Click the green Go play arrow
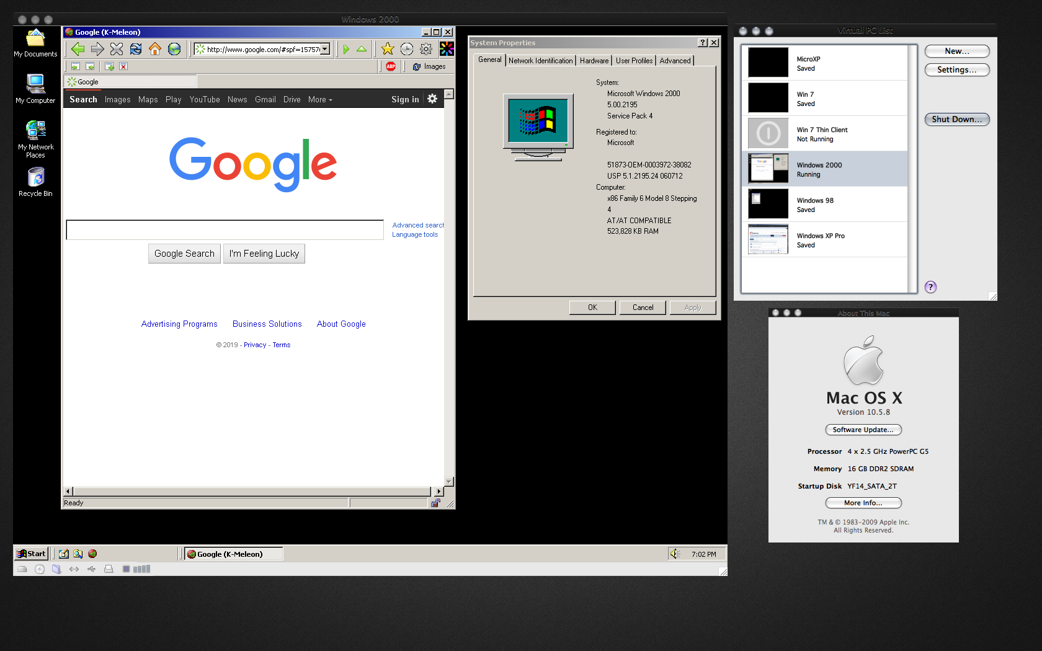The height and width of the screenshot is (651, 1042). [x=346, y=49]
